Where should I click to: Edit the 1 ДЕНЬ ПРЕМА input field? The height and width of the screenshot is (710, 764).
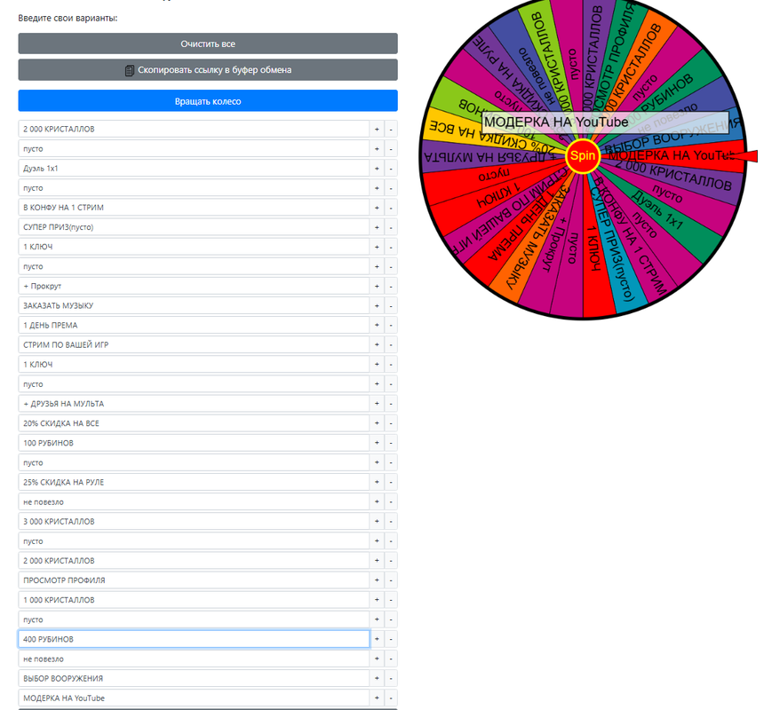pos(194,325)
